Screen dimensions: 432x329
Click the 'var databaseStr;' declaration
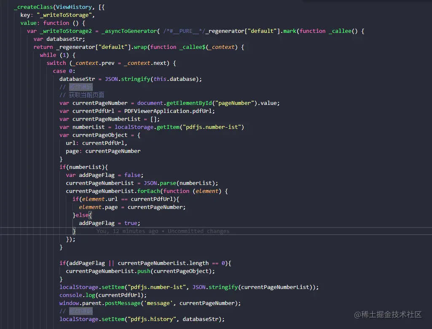[x=59, y=39]
